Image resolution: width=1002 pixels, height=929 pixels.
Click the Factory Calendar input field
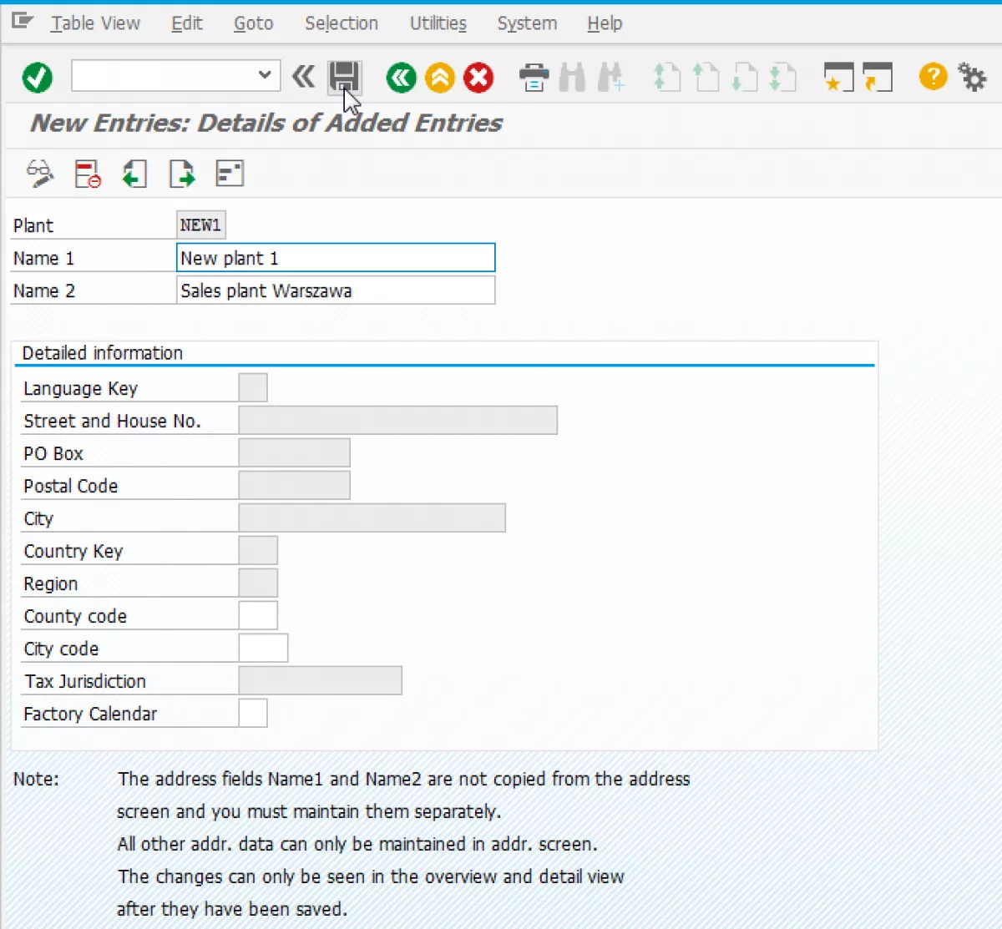[x=253, y=714]
